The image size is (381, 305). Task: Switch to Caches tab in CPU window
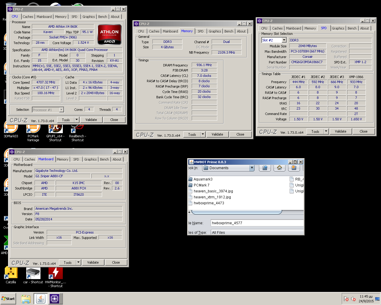pyautogui.click(x=28, y=17)
